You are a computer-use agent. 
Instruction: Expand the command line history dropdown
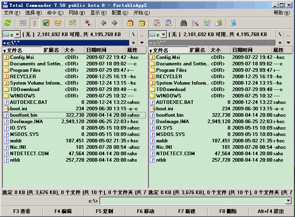point(288,201)
